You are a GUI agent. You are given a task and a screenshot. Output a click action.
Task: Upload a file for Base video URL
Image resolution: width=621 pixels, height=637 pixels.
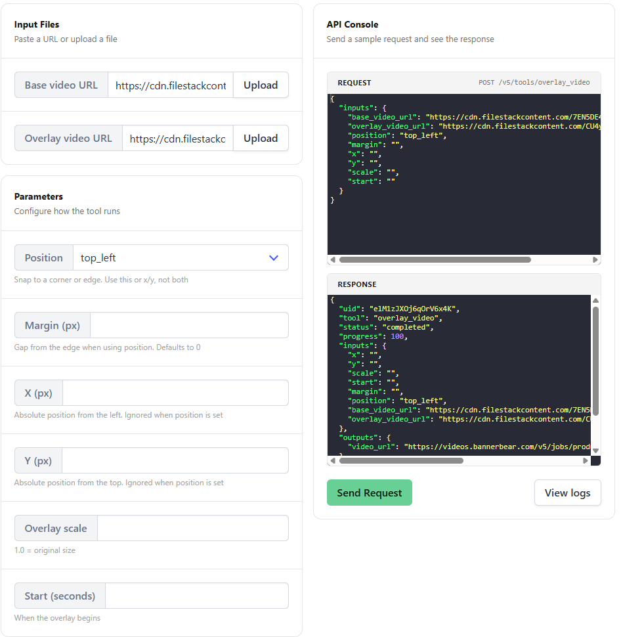click(261, 85)
